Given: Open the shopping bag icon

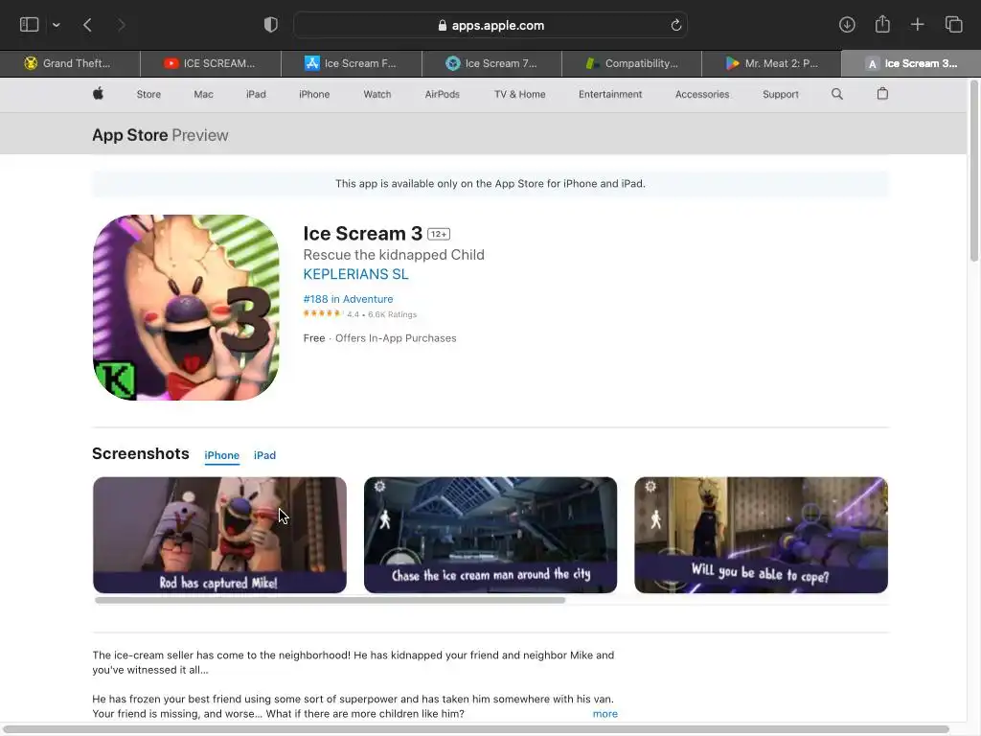Looking at the screenshot, I should coord(882,94).
